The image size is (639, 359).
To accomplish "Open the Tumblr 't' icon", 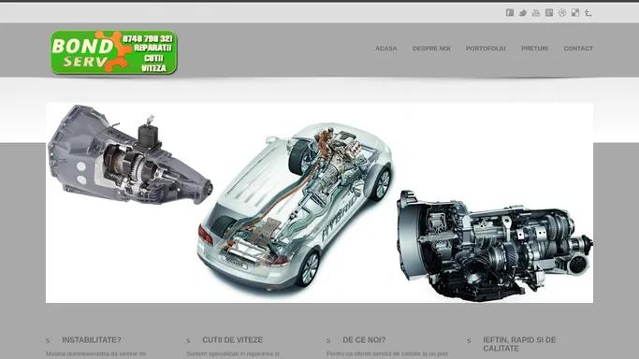I will point(588,13).
